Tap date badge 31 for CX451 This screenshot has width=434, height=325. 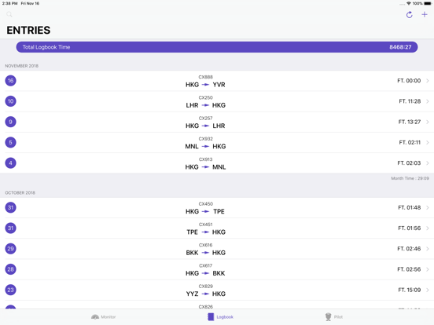pyautogui.click(x=10, y=228)
